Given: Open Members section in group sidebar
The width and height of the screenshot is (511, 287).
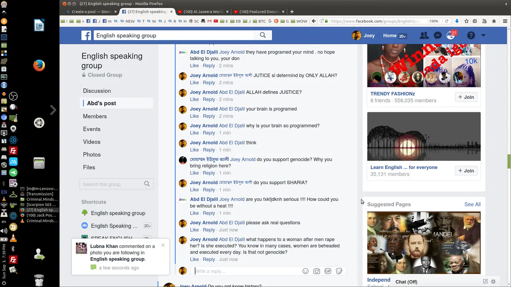Looking at the screenshot, I should pyautogui.click(x=95, y=116).
